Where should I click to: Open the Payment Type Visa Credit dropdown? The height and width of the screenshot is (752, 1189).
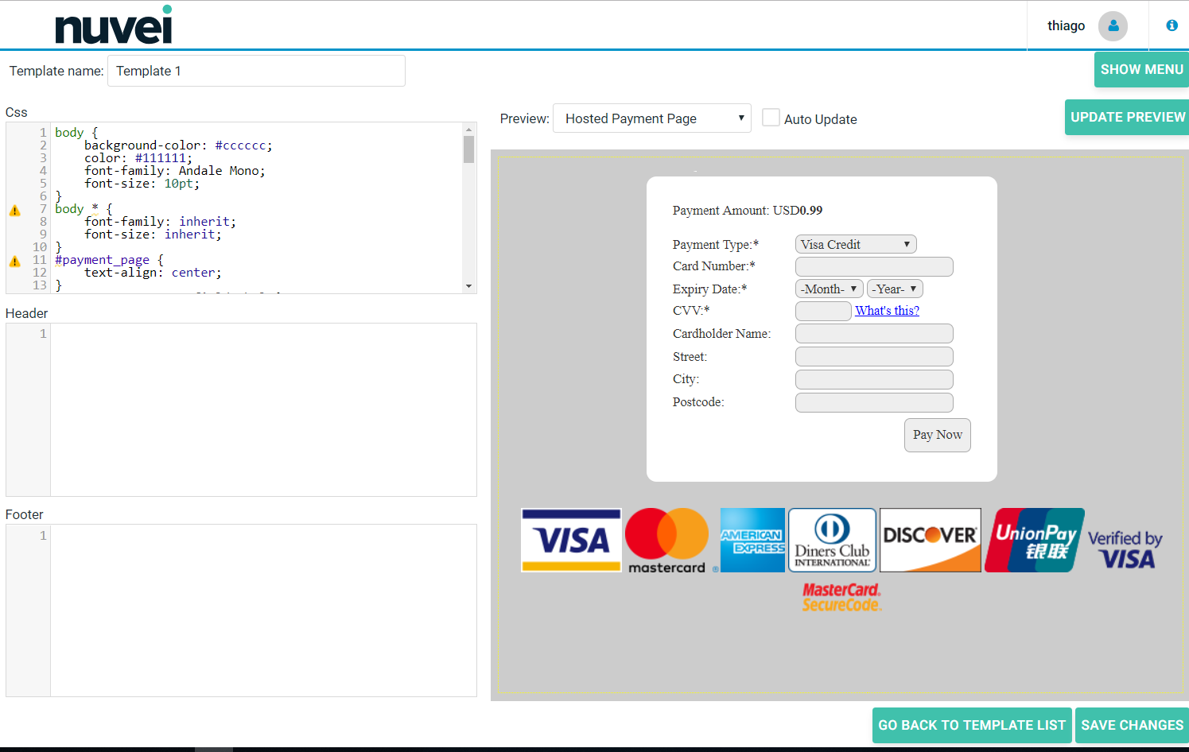tap(856, 244)
